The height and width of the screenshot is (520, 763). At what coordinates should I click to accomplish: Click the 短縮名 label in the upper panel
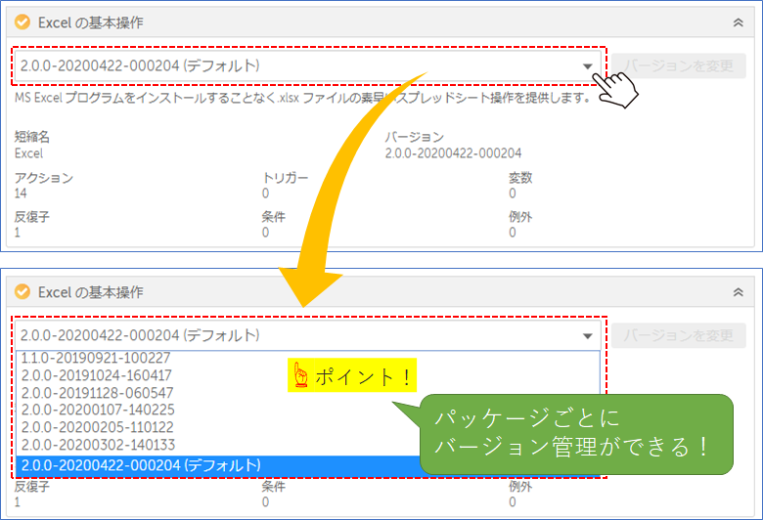click(x=31, y=137)
